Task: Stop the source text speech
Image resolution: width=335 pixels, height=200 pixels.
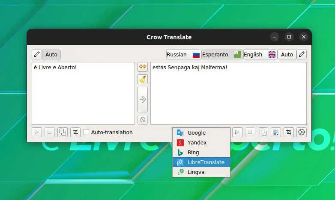Action: coord(50,132)
